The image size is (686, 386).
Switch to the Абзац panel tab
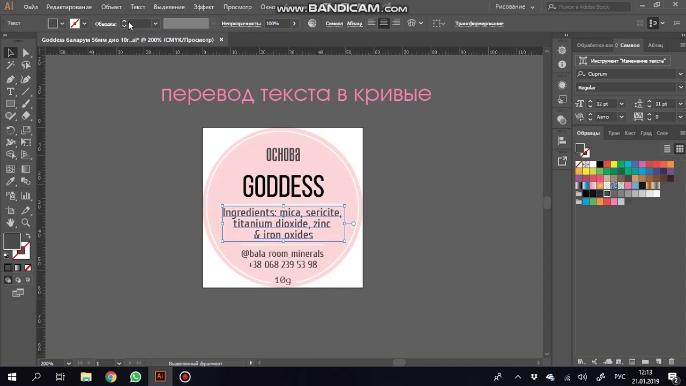[655, 45]
